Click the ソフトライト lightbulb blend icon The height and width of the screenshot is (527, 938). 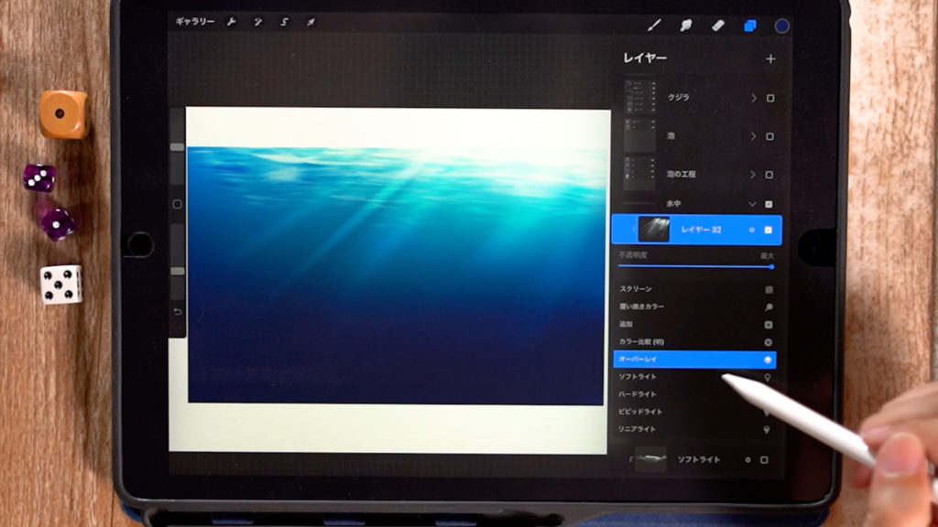(767, 377)
